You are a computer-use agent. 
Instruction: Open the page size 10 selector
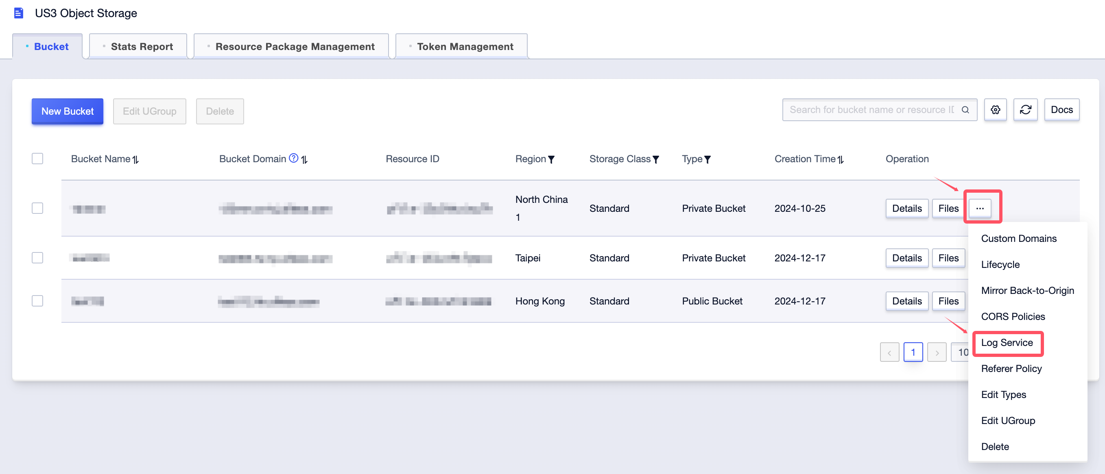960,352
